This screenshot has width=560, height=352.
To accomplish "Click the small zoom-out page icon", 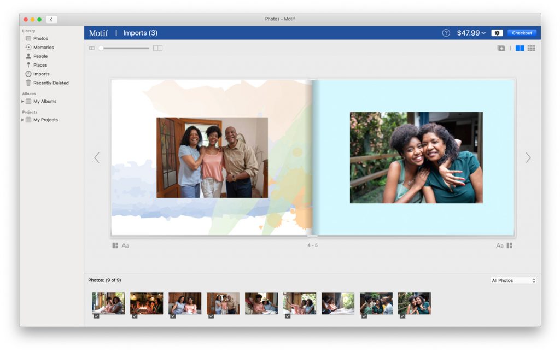I will pyautogui.click(x=92, y=48).
